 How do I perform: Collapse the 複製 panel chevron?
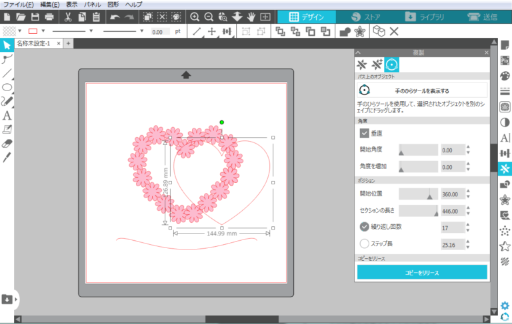coord(359,53)
